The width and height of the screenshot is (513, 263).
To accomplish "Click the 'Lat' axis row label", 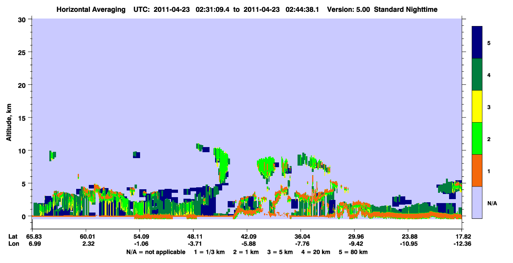I will coord(13,237).
